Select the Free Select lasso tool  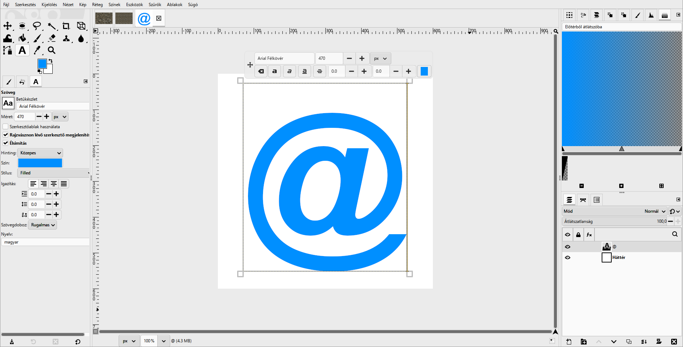coord(37,26)
